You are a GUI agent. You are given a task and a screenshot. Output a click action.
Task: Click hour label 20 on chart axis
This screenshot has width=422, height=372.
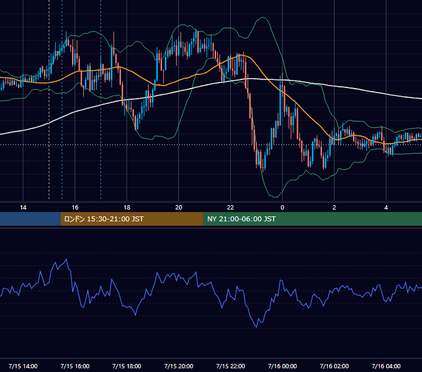pos(179,208)
